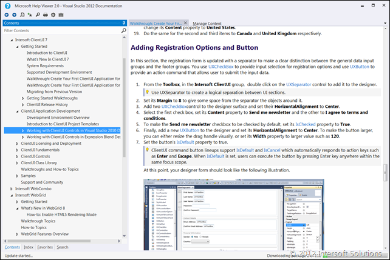Switch to the Favorites tab
Viewport: 390px width, 260px height.
[44, 247]
